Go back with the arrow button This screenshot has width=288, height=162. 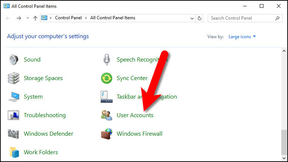pyautogui.click(x=8, y=18)
